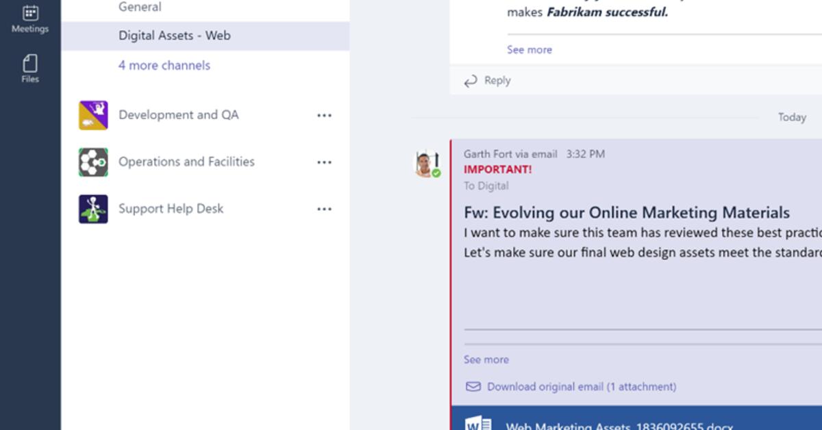Click the Support Help Desk team avatar
822x430 pixels.
(x=93, y=209)
